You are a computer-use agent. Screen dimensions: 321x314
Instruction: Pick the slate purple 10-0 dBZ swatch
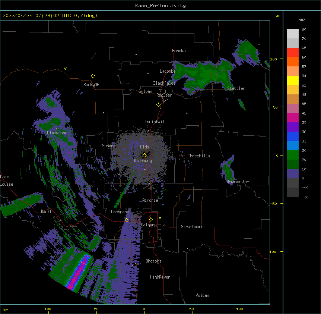(293, 174)
